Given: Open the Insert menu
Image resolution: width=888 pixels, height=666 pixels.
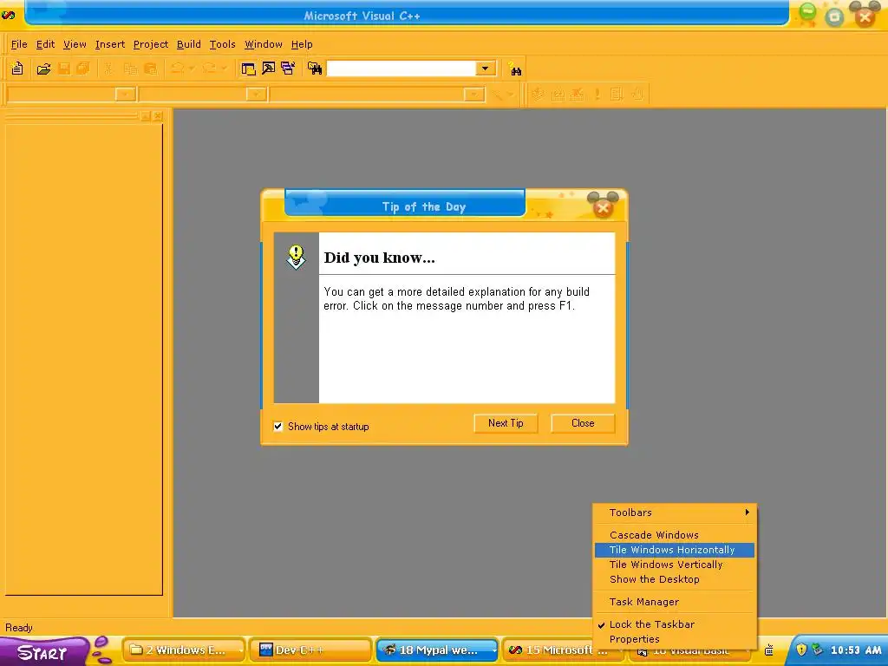Looking at the screenshot, I should (110, 44).
